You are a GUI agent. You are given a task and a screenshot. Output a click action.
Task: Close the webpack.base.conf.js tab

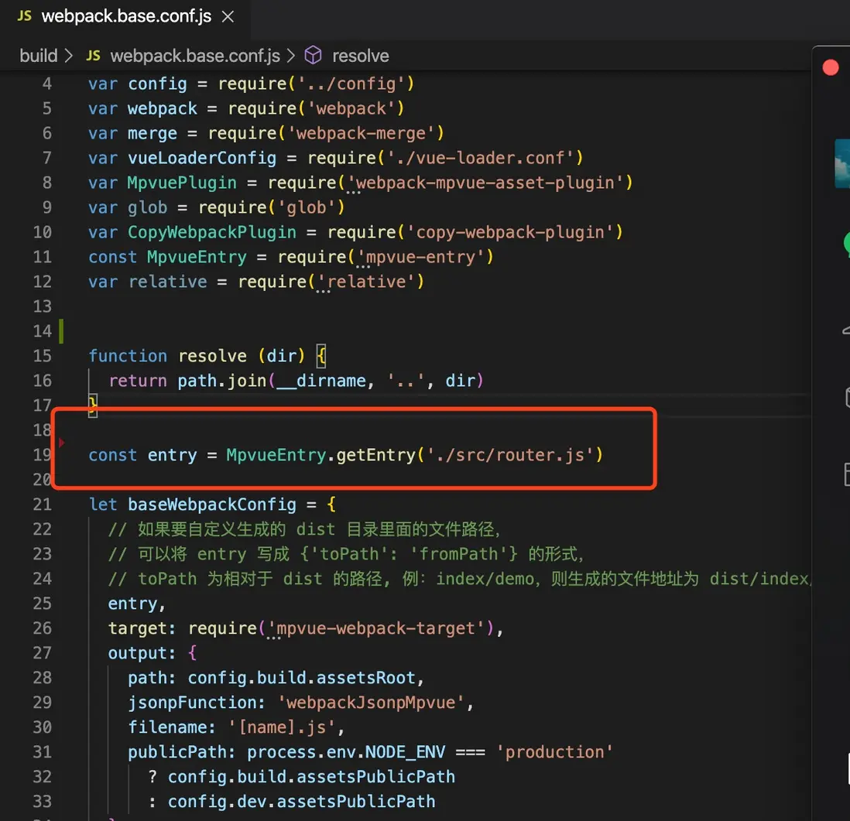tap(228, 17)
